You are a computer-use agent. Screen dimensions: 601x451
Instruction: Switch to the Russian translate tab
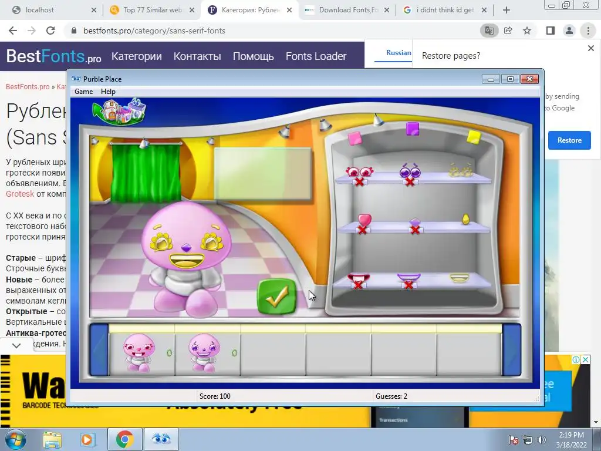pos(399,53)
